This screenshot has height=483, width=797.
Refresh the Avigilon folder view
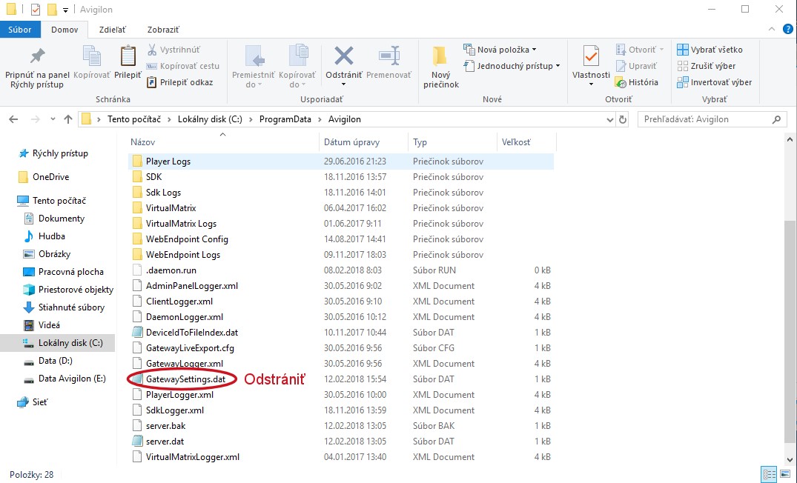[x=623, y=119]
